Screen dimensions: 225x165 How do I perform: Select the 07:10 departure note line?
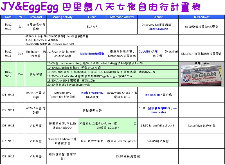[x=57, y=37]
